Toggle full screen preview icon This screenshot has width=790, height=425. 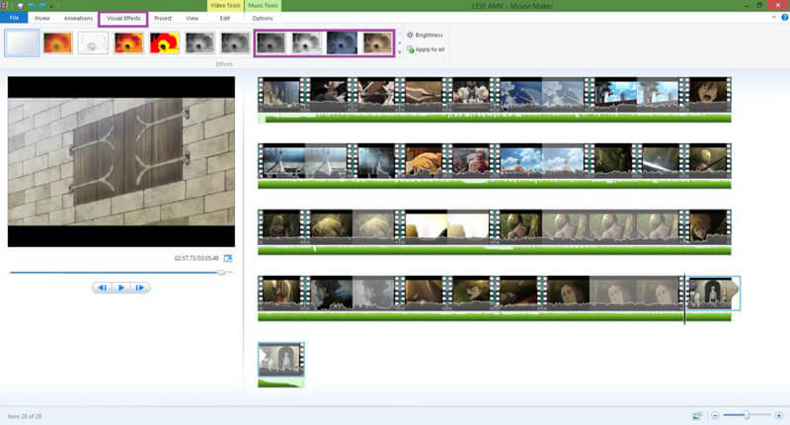(228, 258)
